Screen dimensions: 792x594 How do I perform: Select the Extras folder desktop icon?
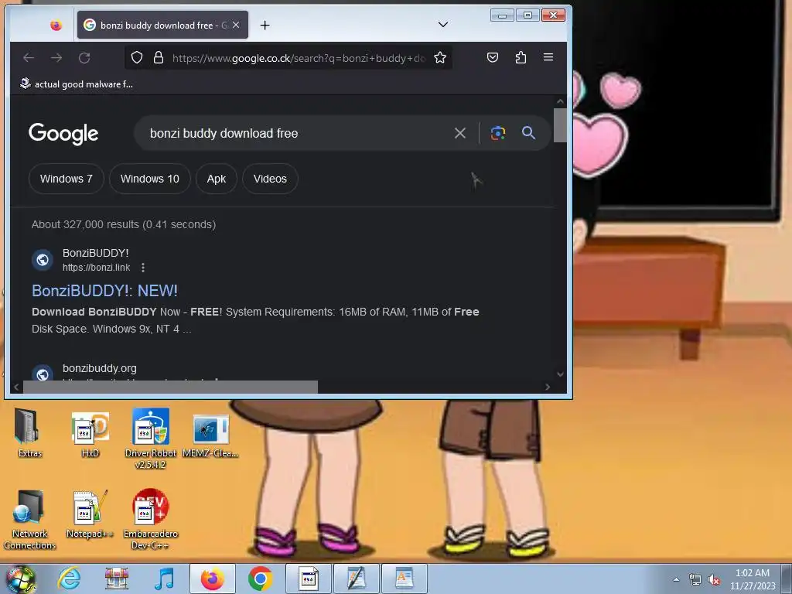(29, 433)
